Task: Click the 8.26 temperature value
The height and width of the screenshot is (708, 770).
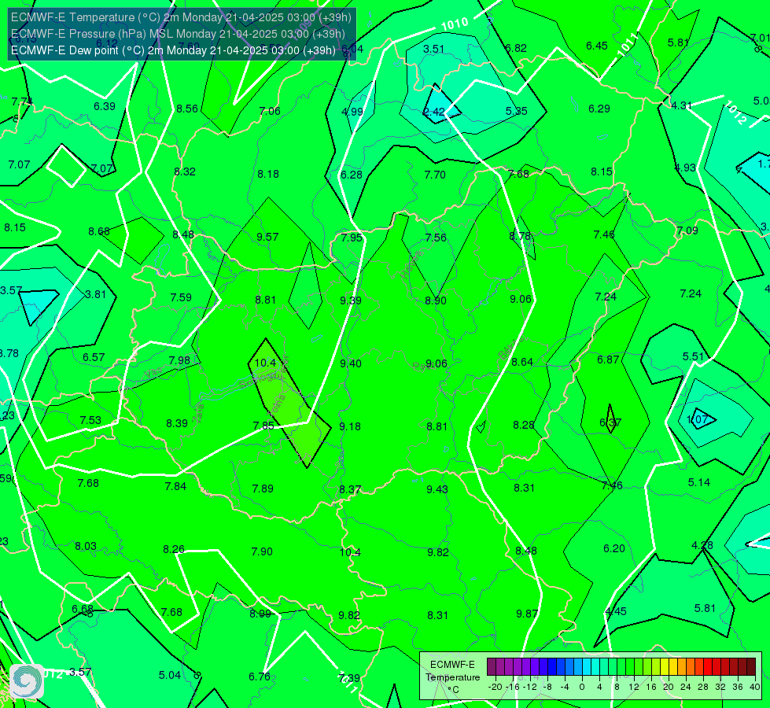Action: coord(174,549)
